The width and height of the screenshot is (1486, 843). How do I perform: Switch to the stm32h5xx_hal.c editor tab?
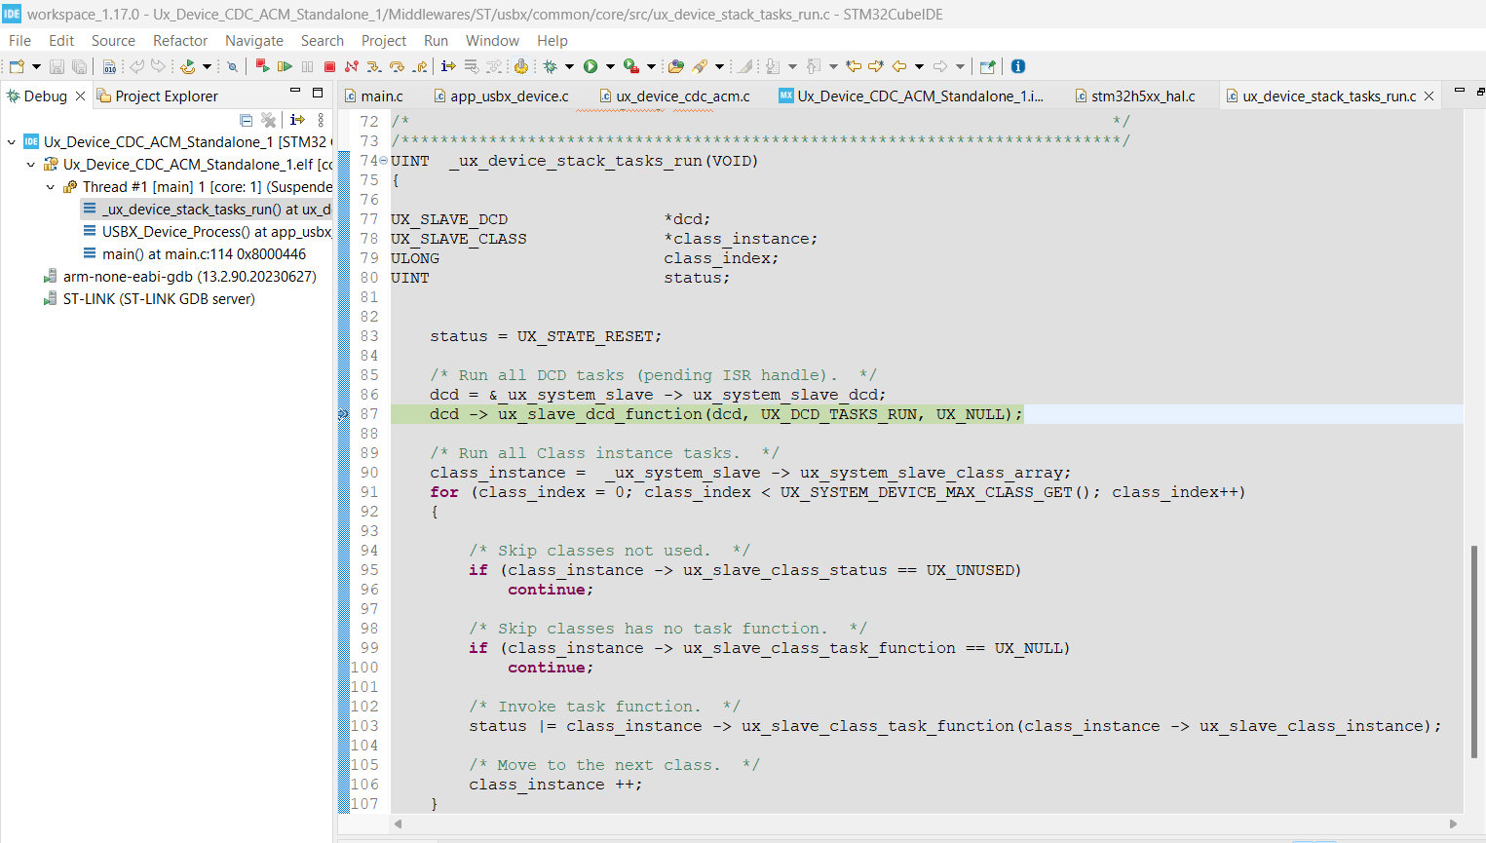coord(1141,96)
